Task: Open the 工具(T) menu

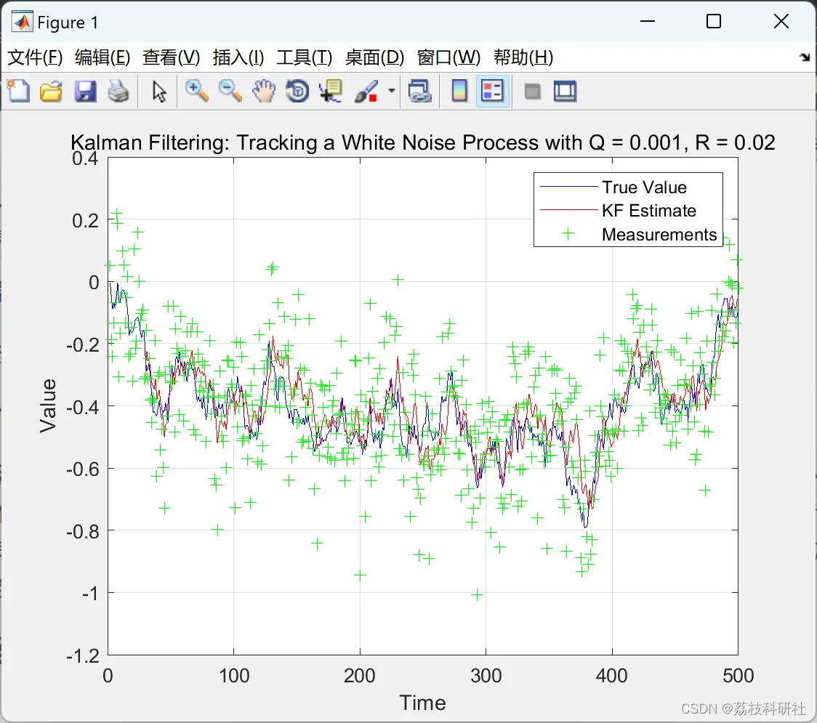Action: [x=305, y=57]
